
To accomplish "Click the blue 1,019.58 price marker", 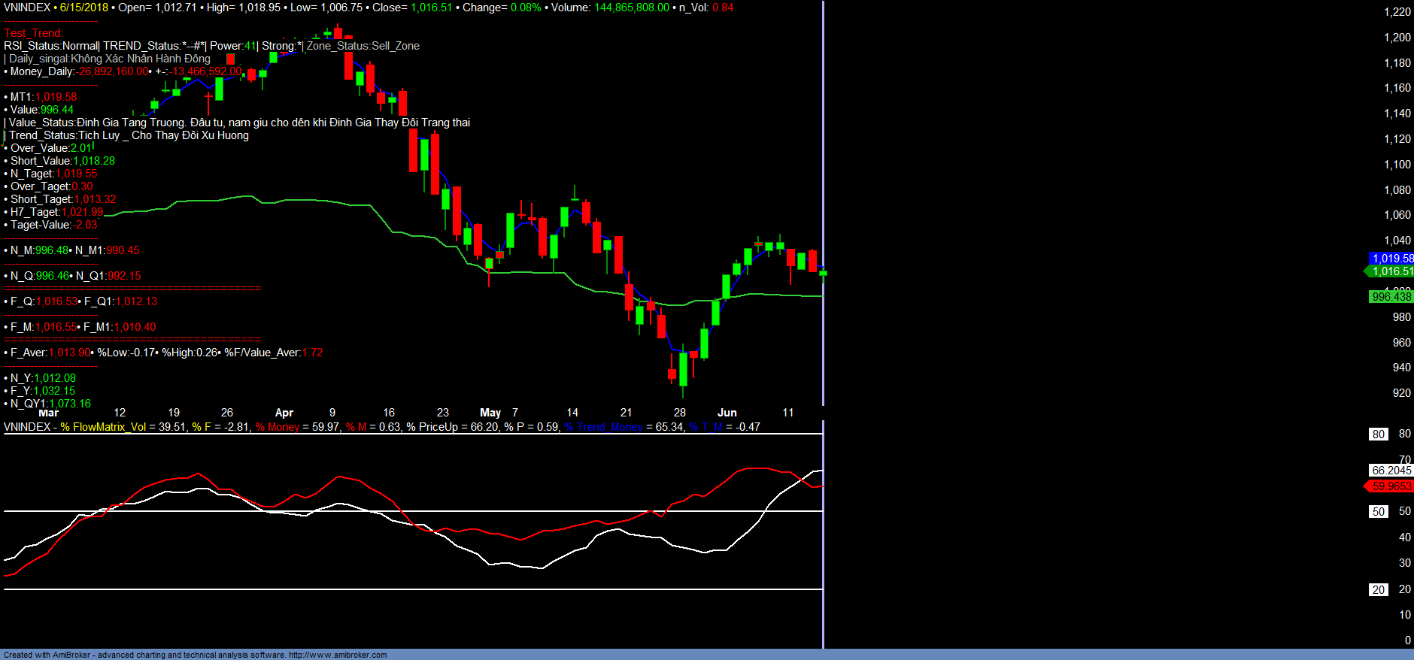I will [1391, 259].
